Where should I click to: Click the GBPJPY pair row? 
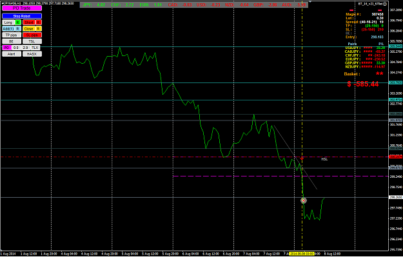click(365, 63)
